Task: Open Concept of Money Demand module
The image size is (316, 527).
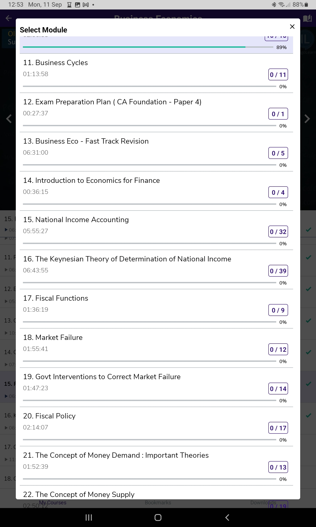Action: pos(156,466)
